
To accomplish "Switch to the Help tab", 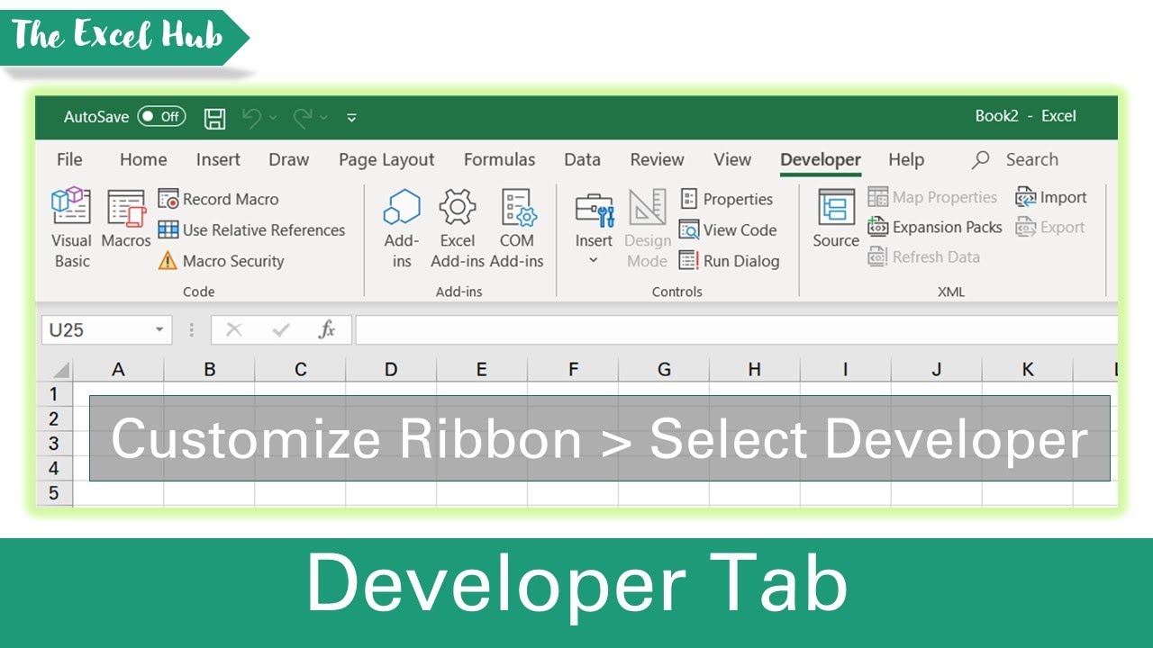I will (x=906, y=159).
